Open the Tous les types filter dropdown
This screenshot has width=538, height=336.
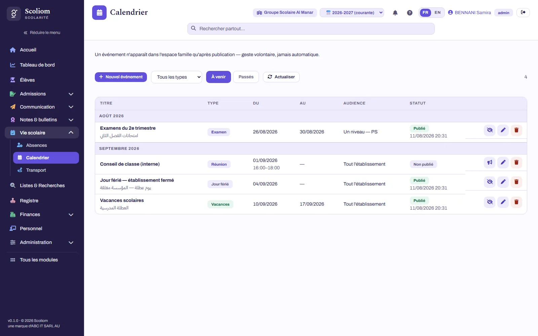[x=177, y=77]
